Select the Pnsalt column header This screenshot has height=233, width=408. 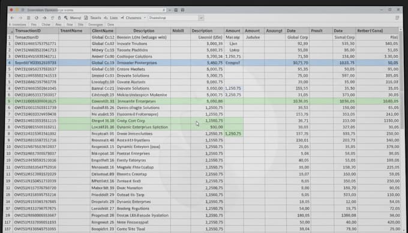click(321, 31)
